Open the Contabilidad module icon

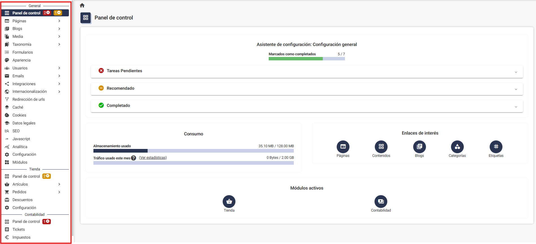381,201
